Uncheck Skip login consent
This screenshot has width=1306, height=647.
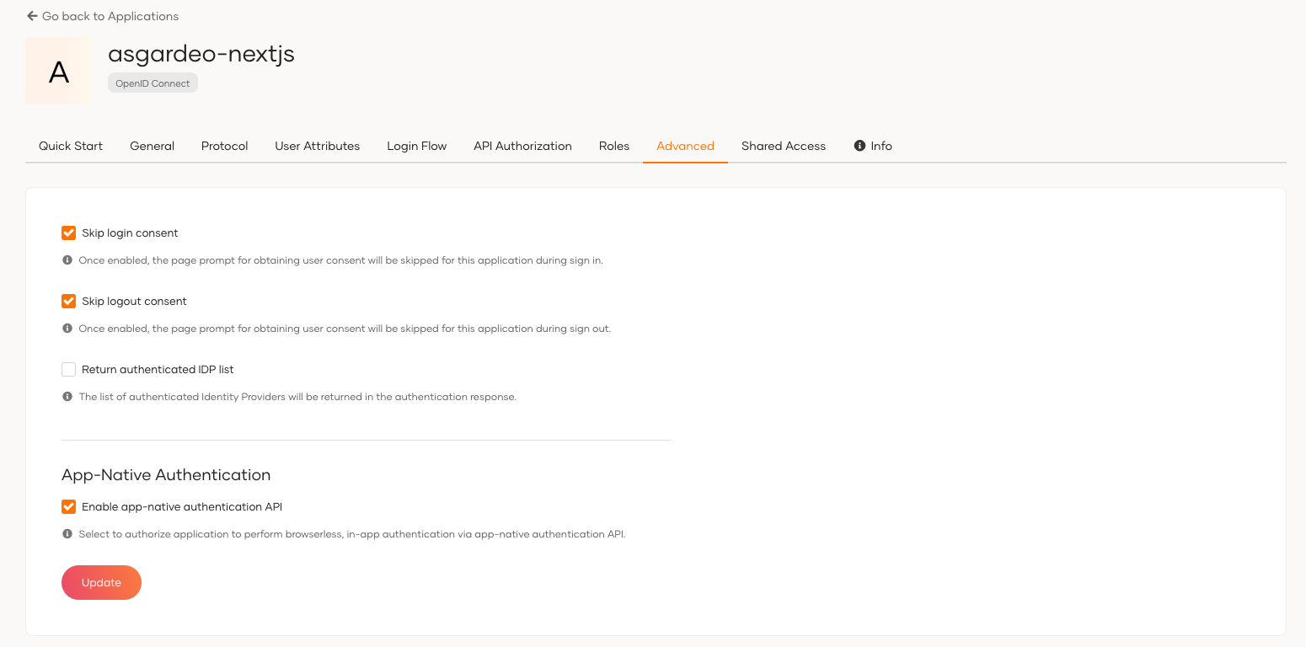pos(68,233)
